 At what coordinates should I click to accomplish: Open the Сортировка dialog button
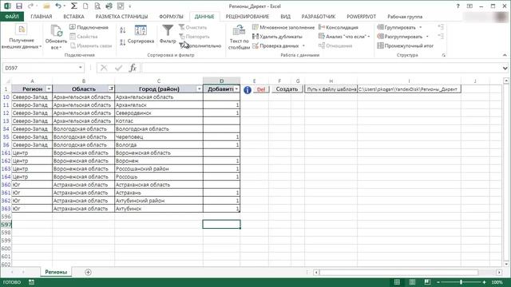[141, 34]
